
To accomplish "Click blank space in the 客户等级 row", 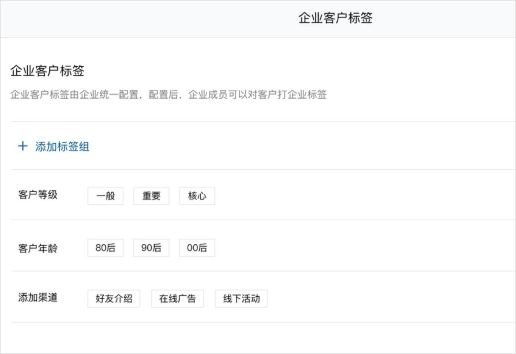I will click(358, 196).
